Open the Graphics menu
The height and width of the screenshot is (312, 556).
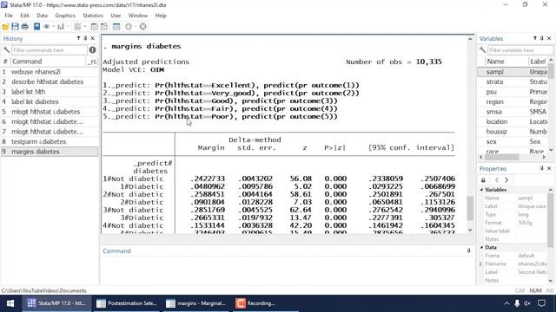tap(65, 16)
